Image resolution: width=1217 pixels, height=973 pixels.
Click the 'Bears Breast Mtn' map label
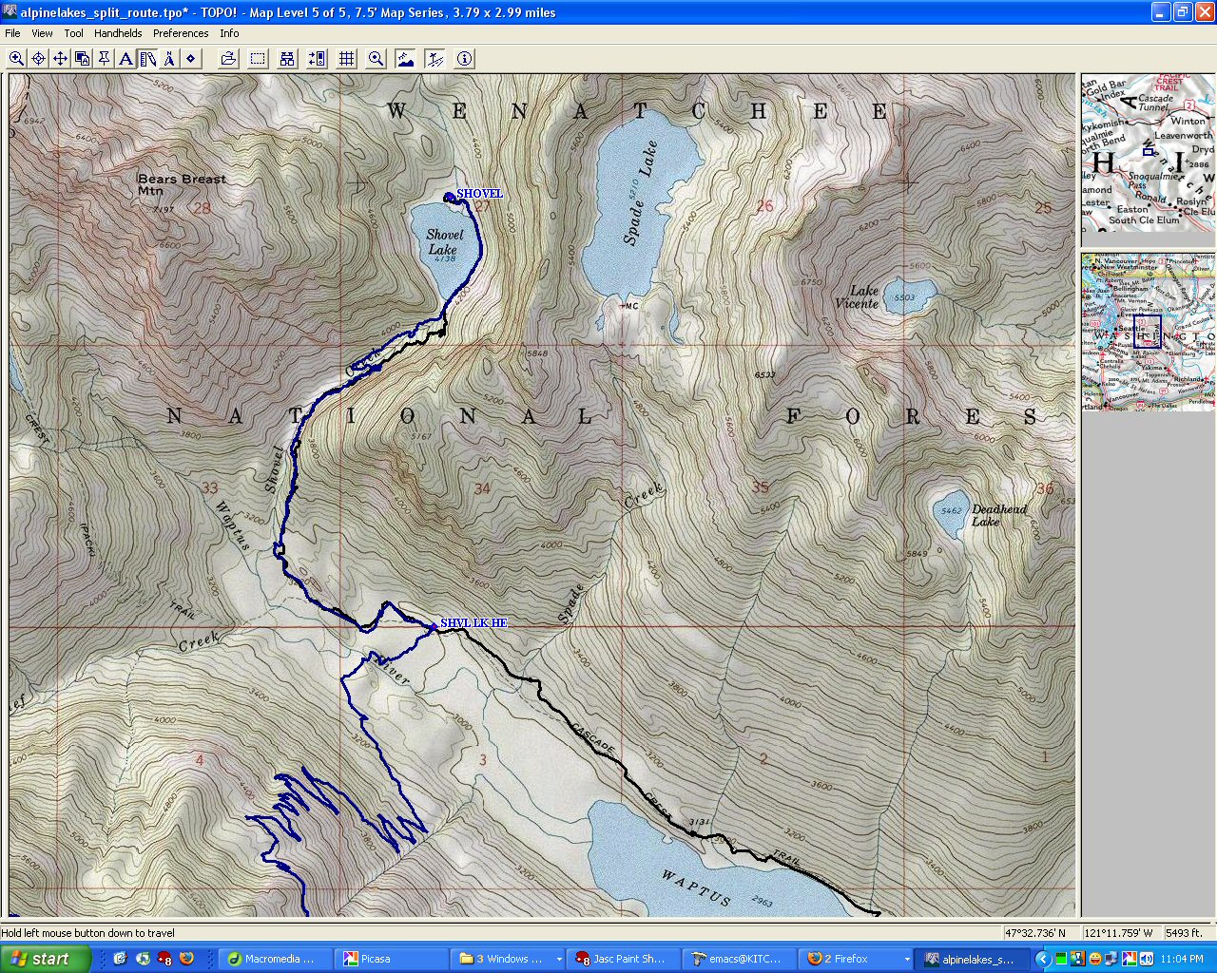(182, 184)
